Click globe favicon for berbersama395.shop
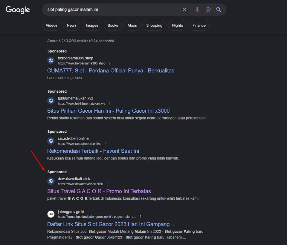The width and height of the screenshot is (287, 245). click(51, 60)
